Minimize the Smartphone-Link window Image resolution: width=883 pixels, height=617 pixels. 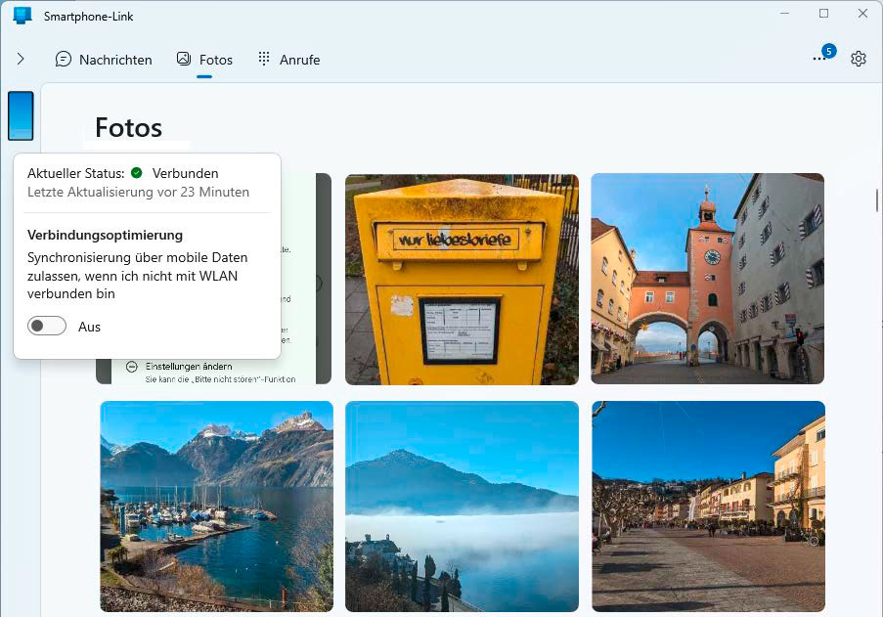[784, 14]
